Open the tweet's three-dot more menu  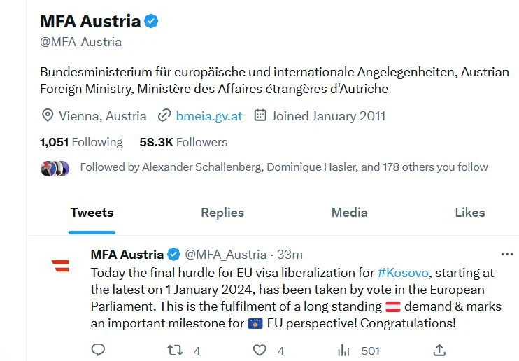pos(507,254)
